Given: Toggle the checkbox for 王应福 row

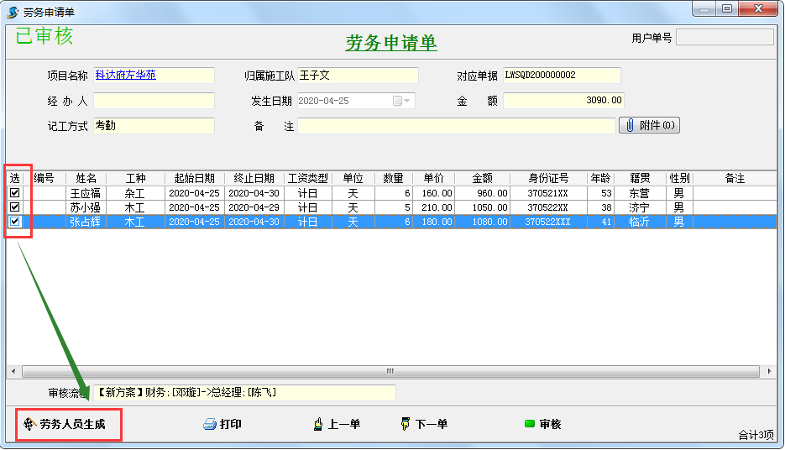Looking at the screenshot, I should pos(14,193).
